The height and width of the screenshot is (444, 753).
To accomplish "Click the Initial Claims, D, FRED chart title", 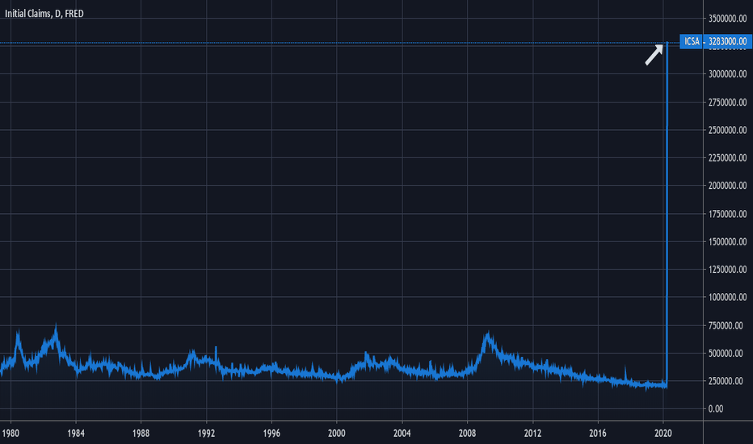I will point(44,14).
